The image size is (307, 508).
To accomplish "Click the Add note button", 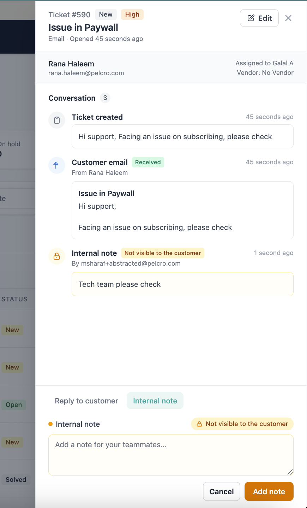I will [269, 491].
